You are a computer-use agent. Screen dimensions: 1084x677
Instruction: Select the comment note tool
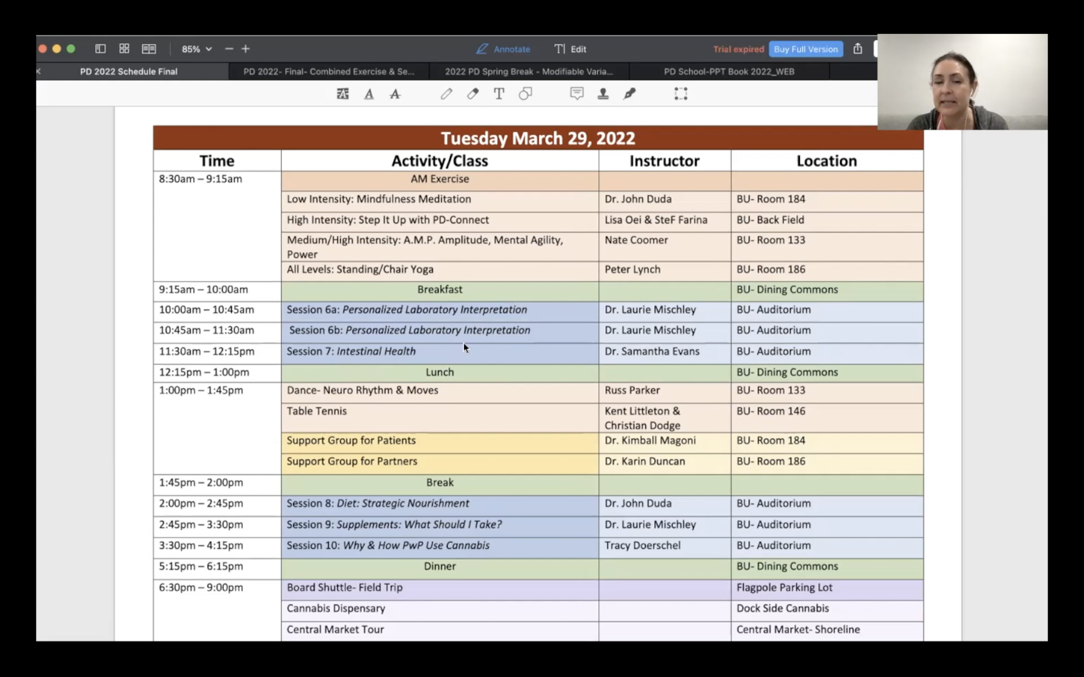tap(577, 94)
